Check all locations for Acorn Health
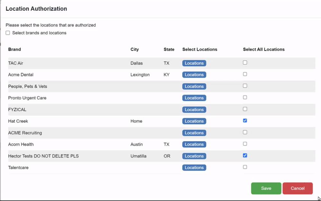The image size is (321, 201). (245, 144)
